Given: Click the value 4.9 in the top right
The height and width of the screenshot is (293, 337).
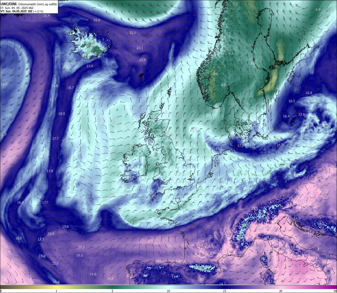Looking at the screenshot, I should (318, 10).
